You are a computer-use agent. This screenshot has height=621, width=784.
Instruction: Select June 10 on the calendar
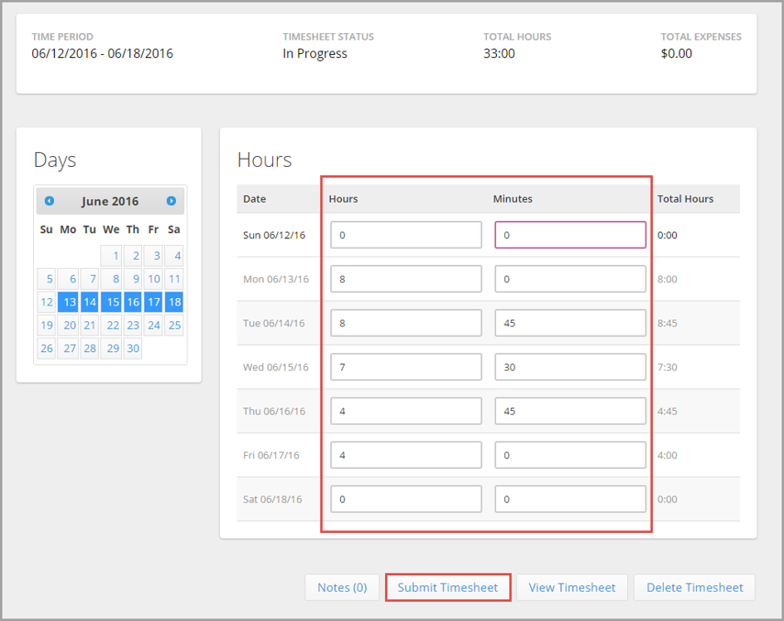point(153,279)
